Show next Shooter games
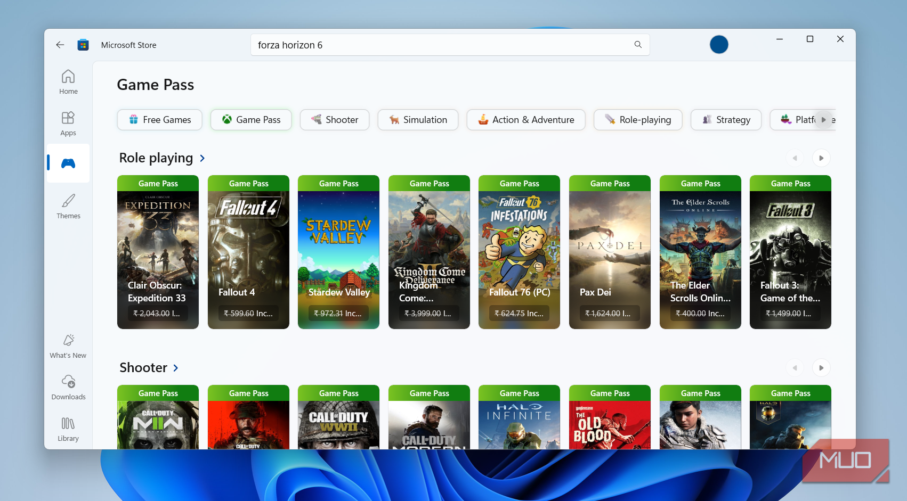The height and width of the screenshot is (501, 907). coord(821,368)
